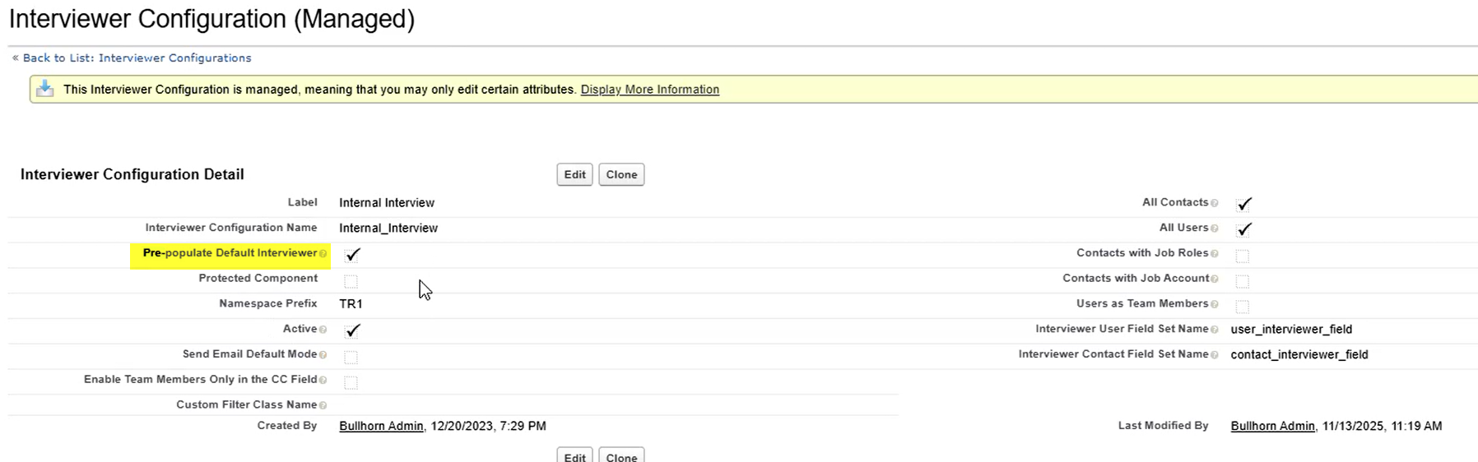Viewport: 1478px width, 462px height.
Task: Open Display More Information link
Action: [649, 90]
